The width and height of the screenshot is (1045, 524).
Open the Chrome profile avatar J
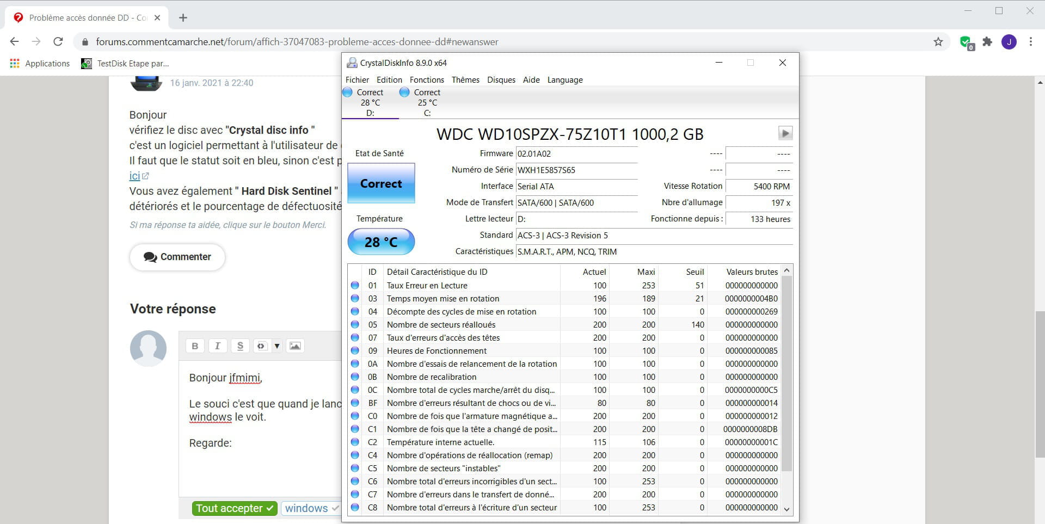click(1009, 42)
